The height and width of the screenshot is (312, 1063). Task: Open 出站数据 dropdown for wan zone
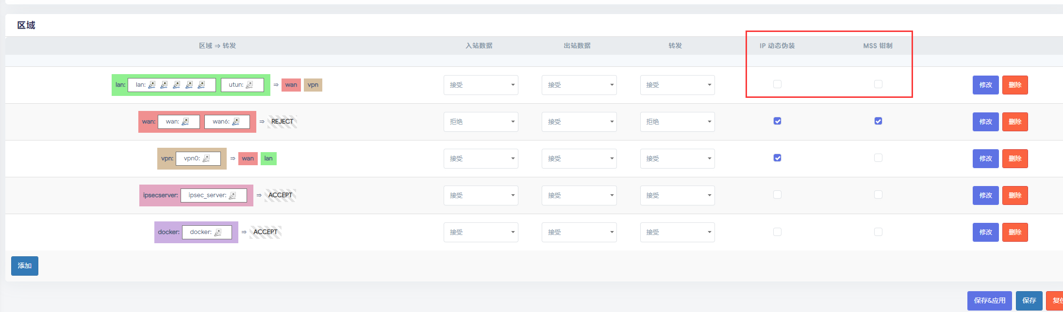[579, 122]
